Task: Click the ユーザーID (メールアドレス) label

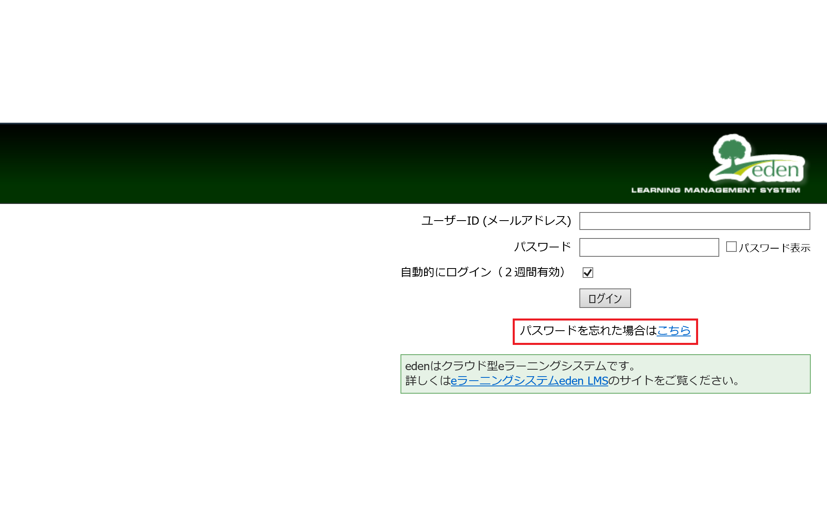Action: [x=496, y=221]
